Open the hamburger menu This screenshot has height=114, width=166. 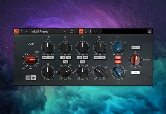pyautogui.click(x=150, y=31)
